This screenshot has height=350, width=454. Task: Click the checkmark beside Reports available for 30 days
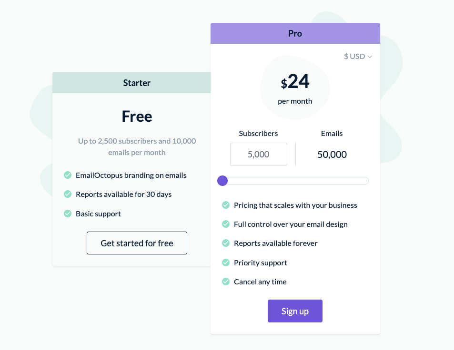(x=67, y=194)
